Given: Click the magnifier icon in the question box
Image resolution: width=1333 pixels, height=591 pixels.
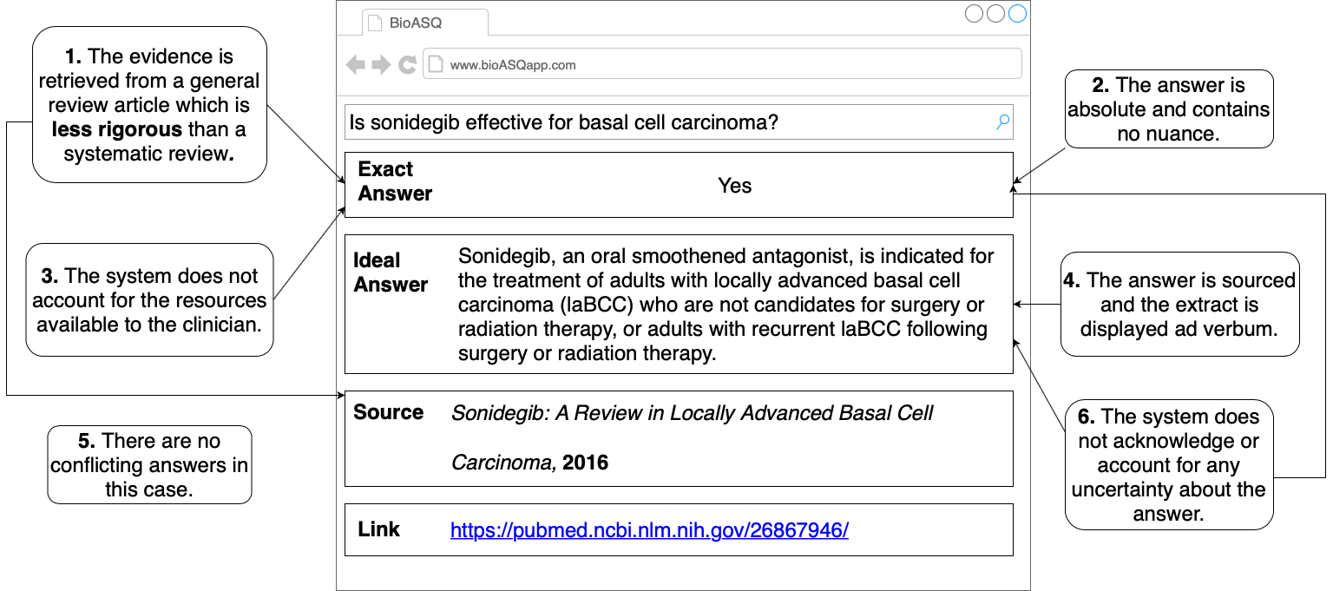Looking at the screenshot, I should 1002,122.
